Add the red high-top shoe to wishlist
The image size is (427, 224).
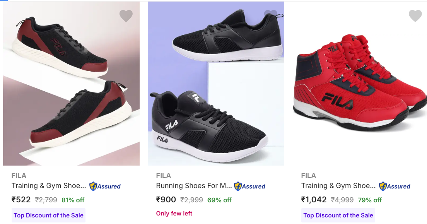click(x=415, y=16)
